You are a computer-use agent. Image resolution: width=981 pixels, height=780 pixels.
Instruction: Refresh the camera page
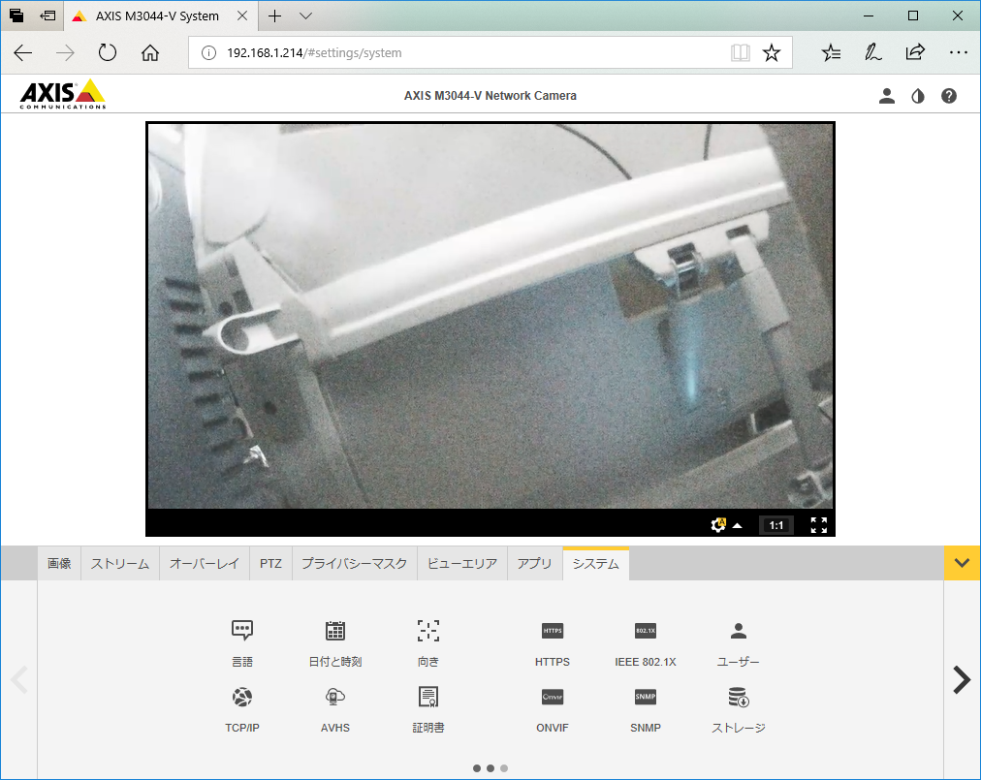[x=108, y=52]
